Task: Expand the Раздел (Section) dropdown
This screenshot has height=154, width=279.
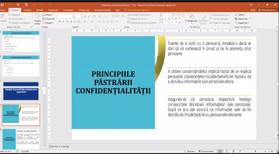Action: (x=48, y=23)
